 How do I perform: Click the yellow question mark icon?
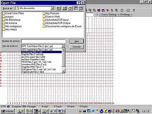[134, 10]
